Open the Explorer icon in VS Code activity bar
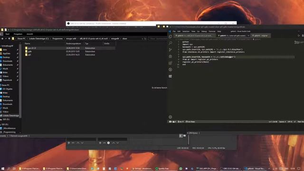 click(x=170, y=37)
